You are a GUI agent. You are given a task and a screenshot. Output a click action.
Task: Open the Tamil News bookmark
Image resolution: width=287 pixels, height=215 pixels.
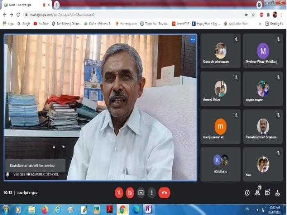(66, 24)
